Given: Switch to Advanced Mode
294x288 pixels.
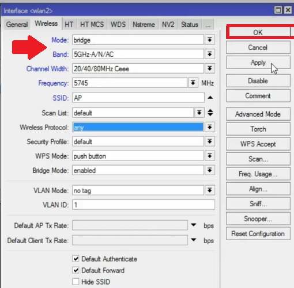Looking at the screenshot, I should [x=258, y=114].
